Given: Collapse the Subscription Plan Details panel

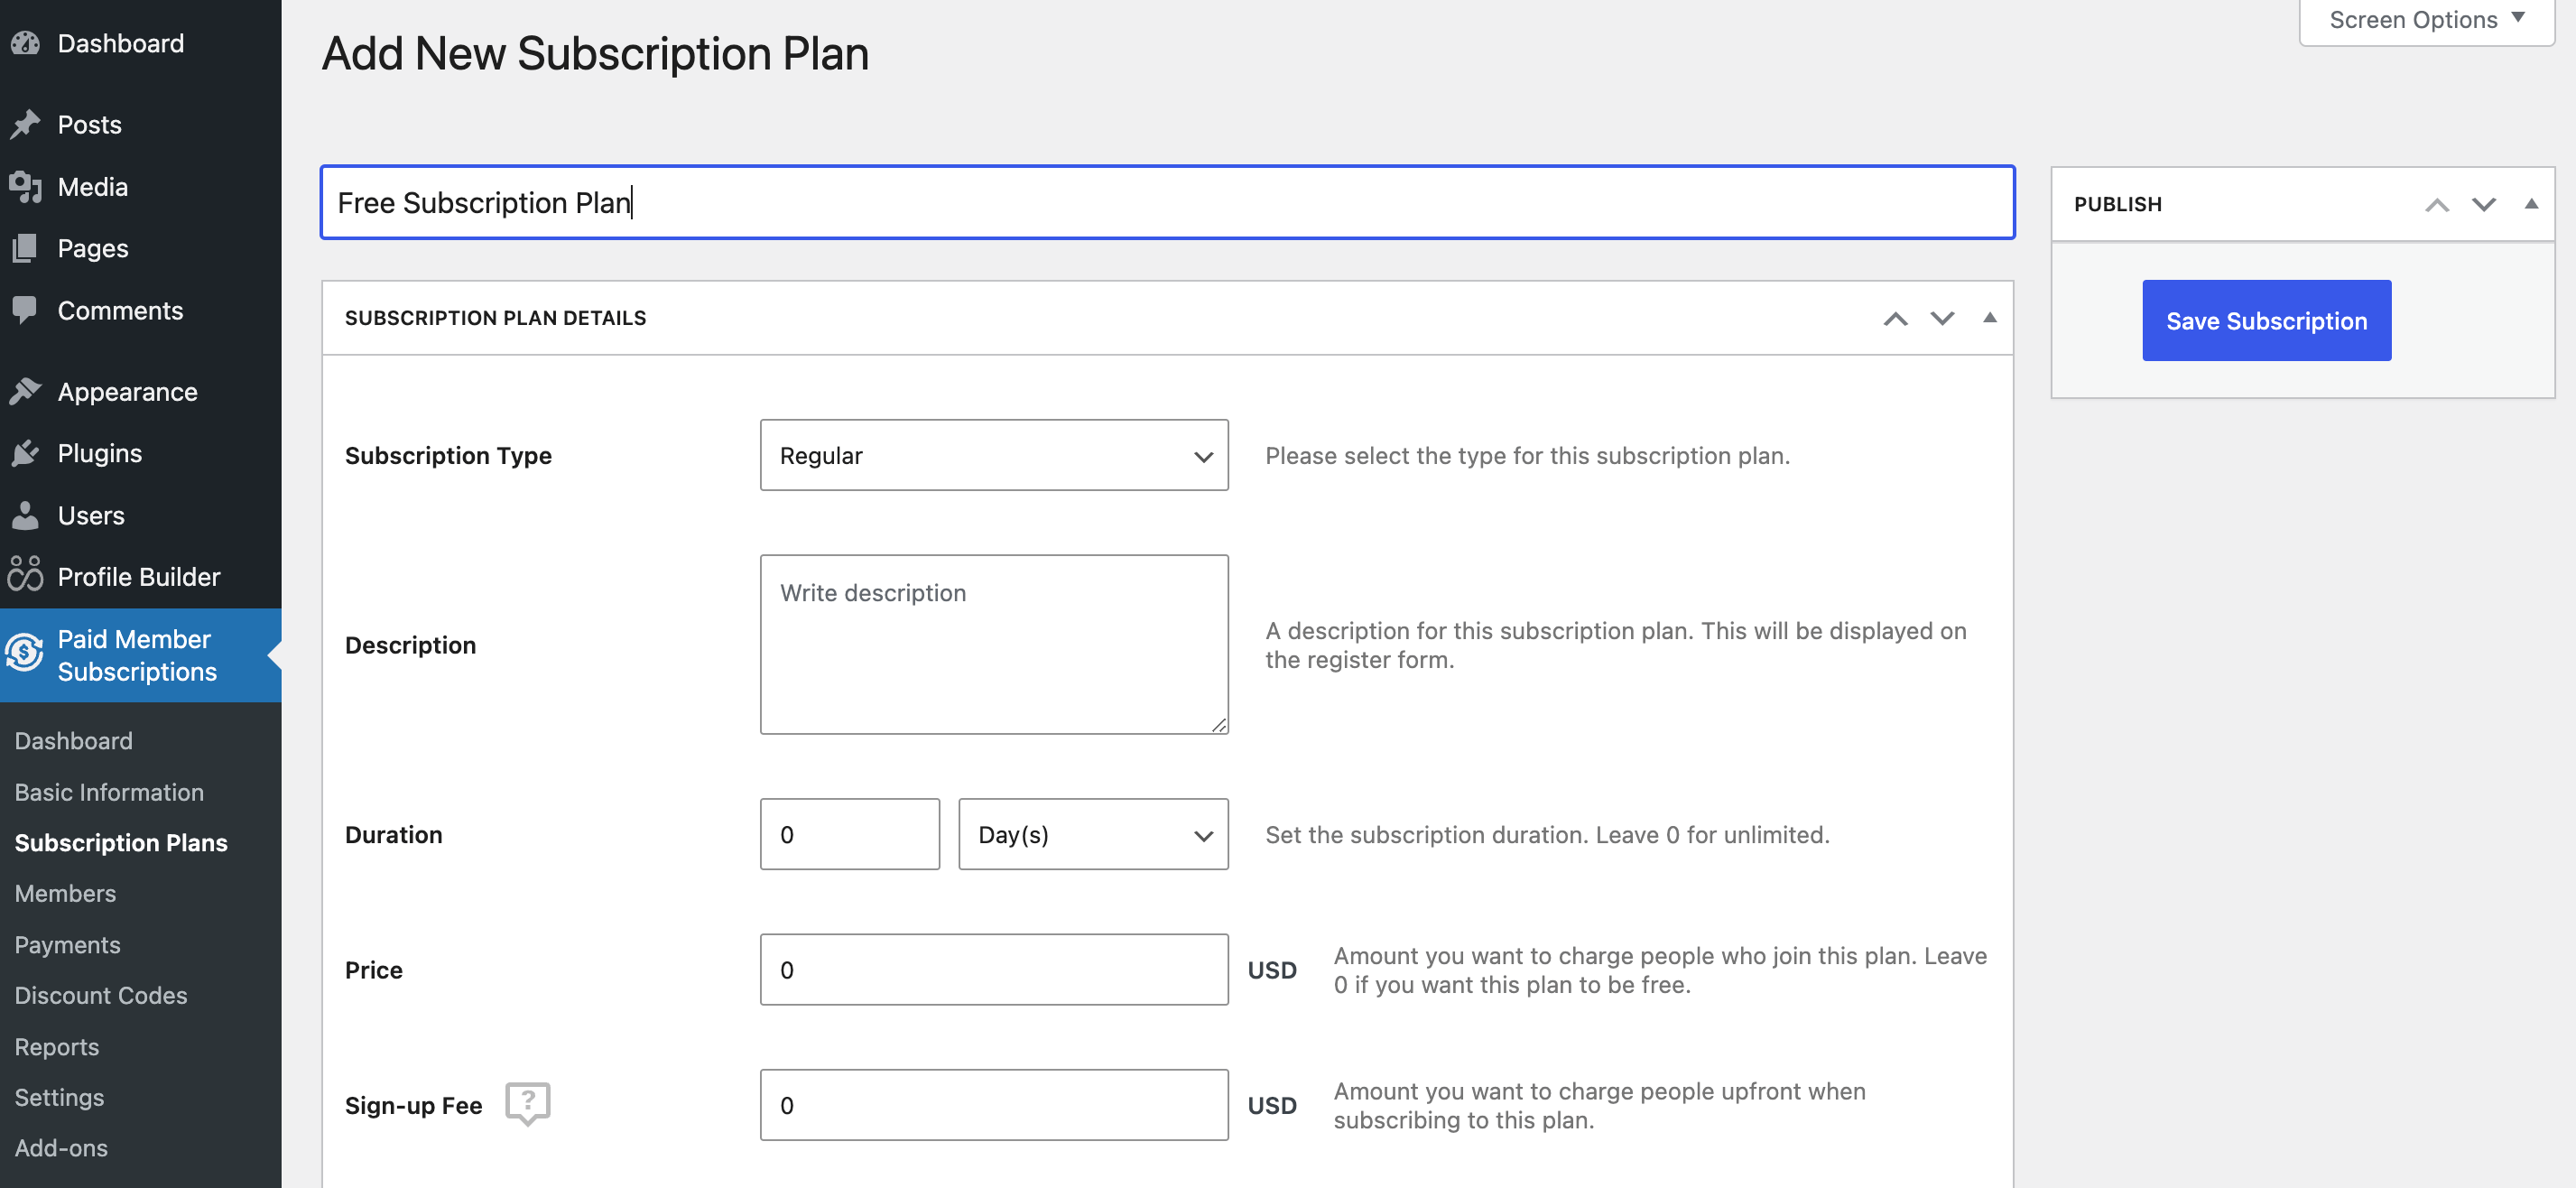Looking at the screenshot, I should (x=1989, y=318).
